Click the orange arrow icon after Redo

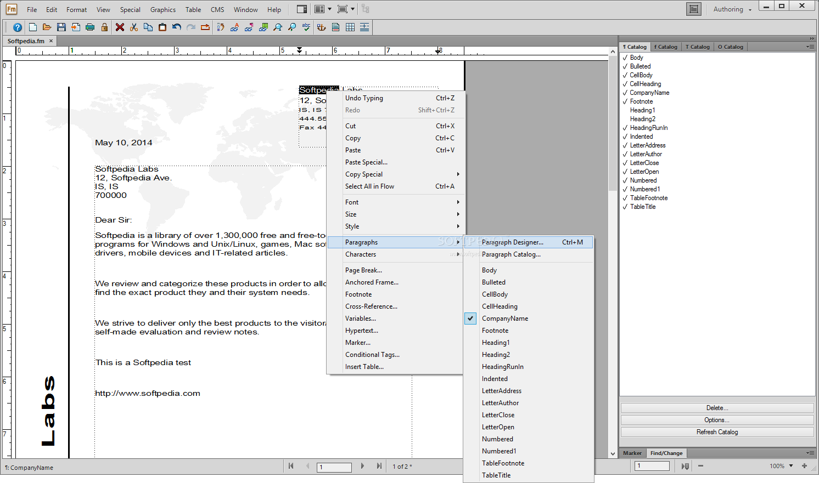point(205,27)
